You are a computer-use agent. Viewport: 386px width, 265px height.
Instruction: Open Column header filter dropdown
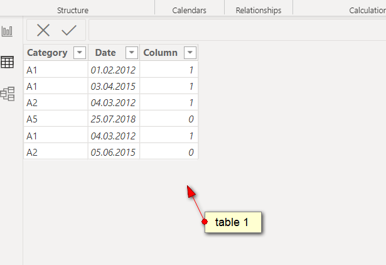pos(190,53)
